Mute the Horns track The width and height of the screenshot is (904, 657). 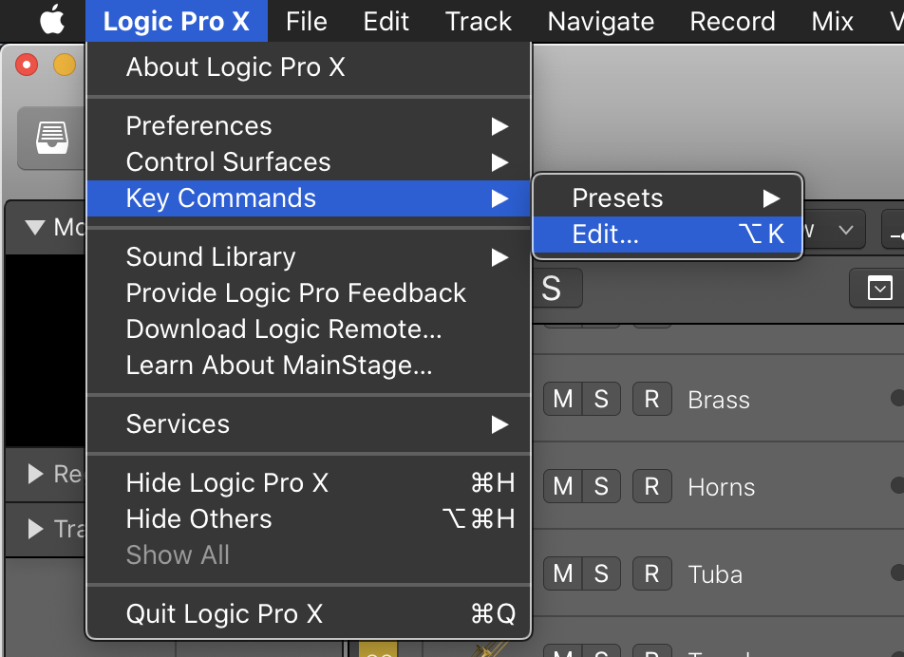coord(563,486)
